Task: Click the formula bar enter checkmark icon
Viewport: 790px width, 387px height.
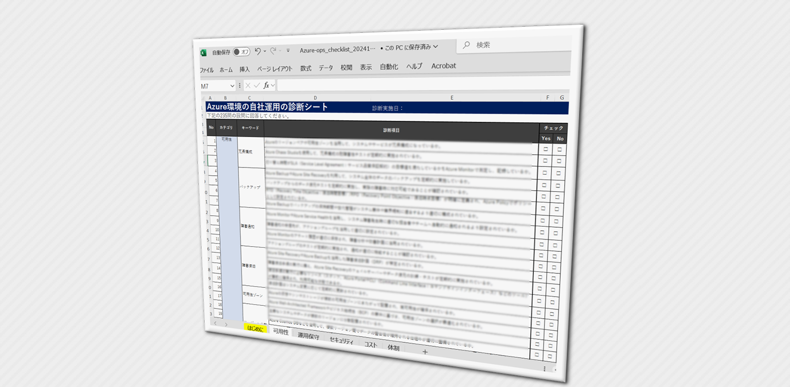Action: point(257,85)
